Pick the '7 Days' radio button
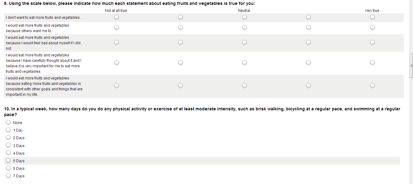Screen dimensions: 413x184 pyautogui.click(x=8, y=176)
